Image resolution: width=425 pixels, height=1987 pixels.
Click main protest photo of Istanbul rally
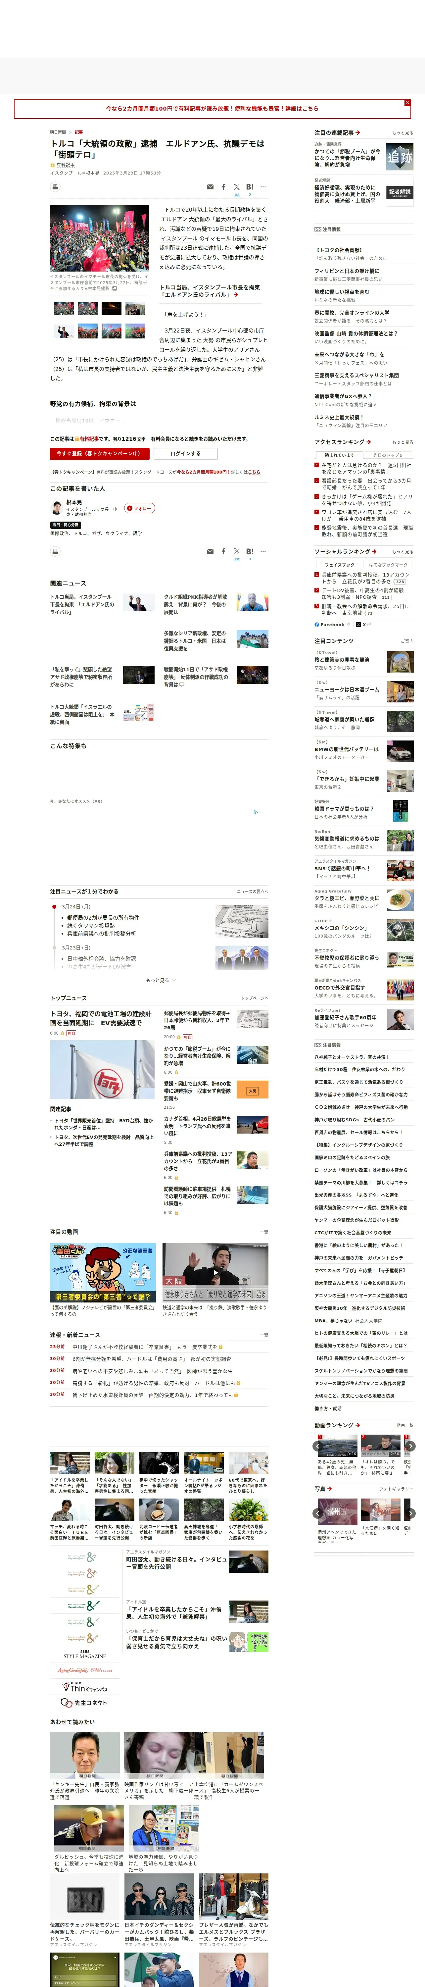pyautogui.click(x=100, y=238)
